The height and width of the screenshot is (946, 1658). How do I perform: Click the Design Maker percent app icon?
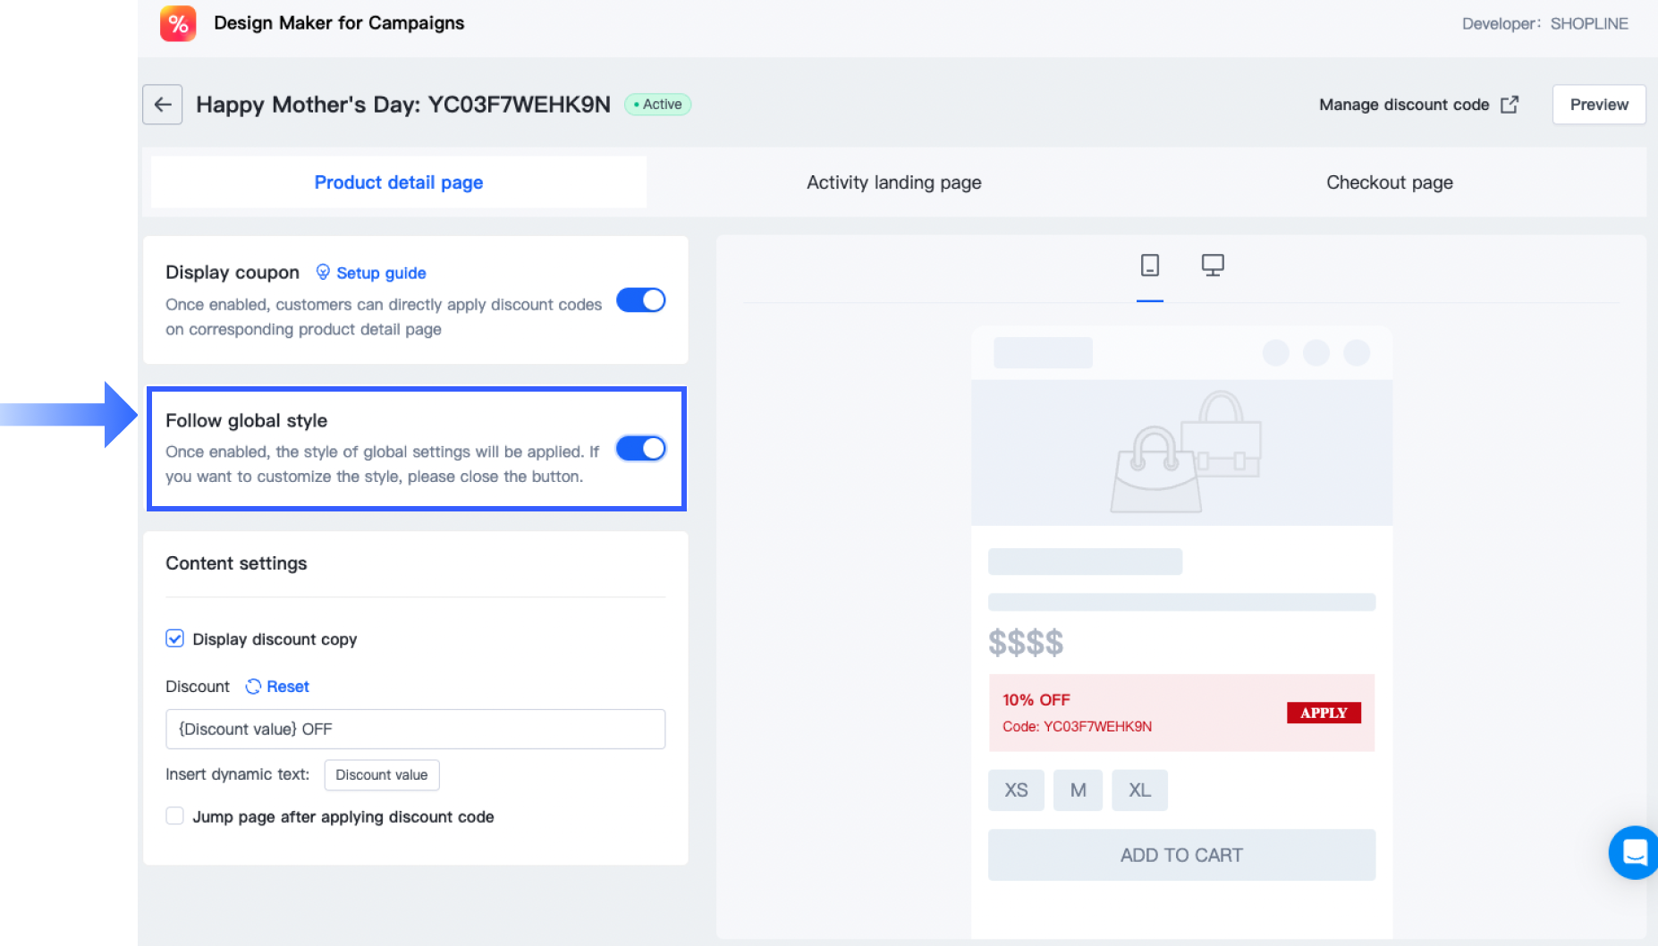coord(178,24)
